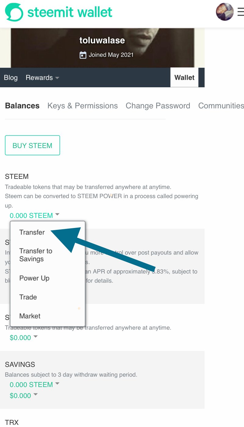Expand the Savings 0.000 STEEM dropdown

pos(35,385)
